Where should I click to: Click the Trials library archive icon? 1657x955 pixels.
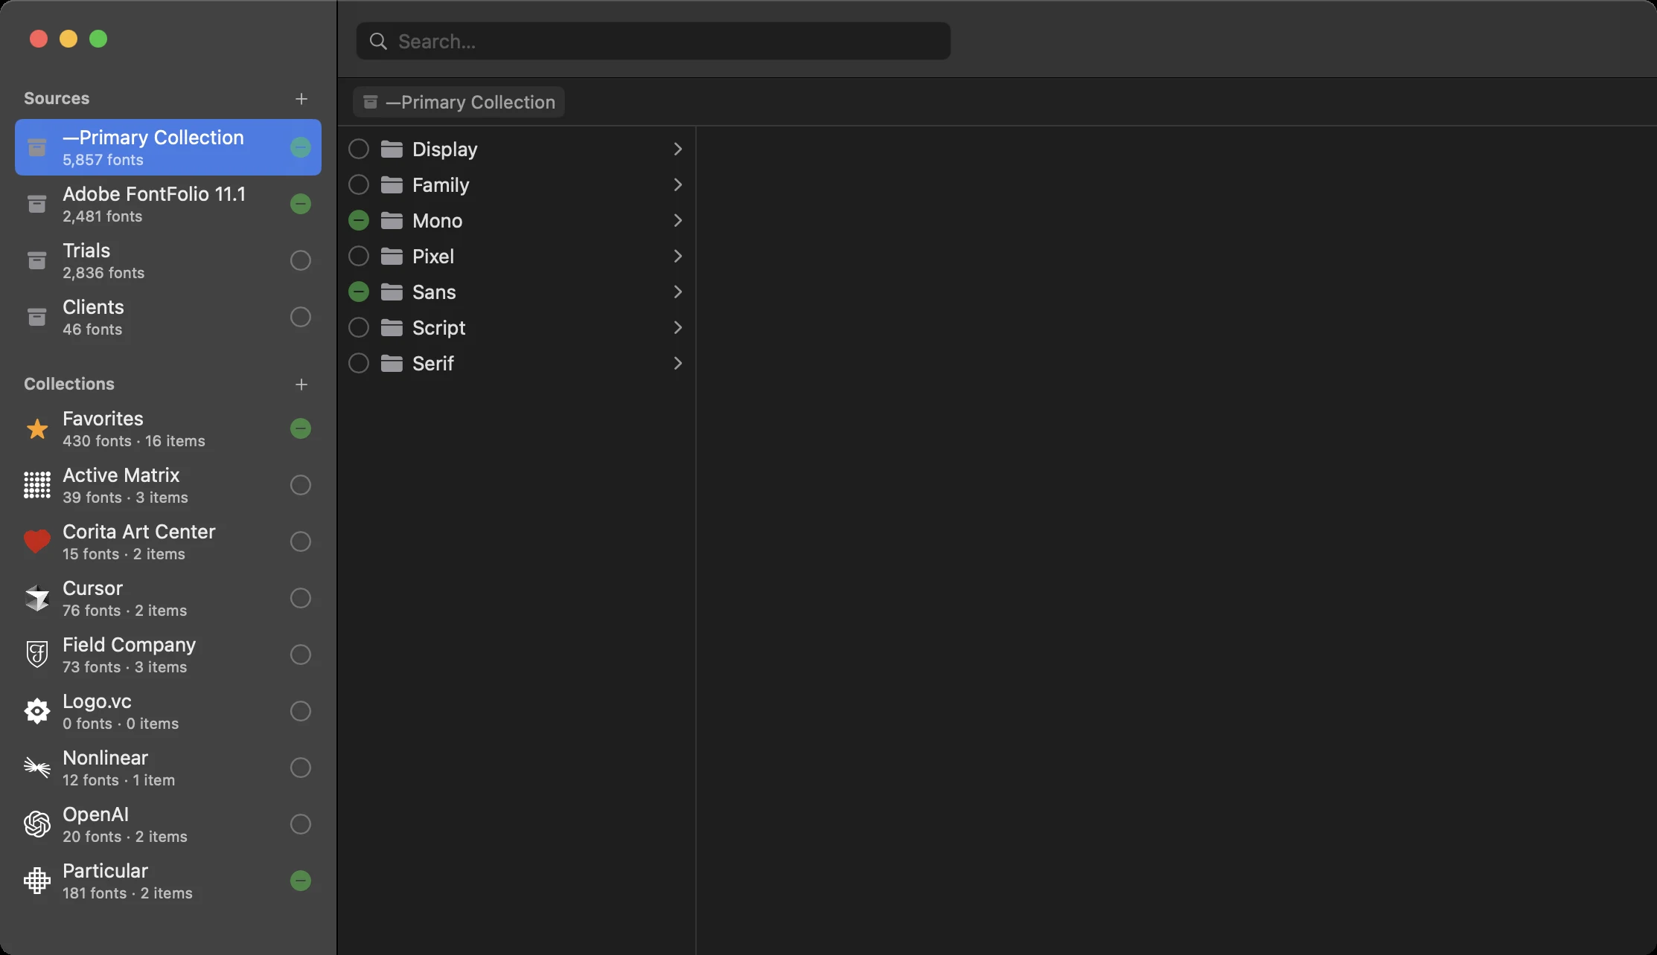point(36,260)
